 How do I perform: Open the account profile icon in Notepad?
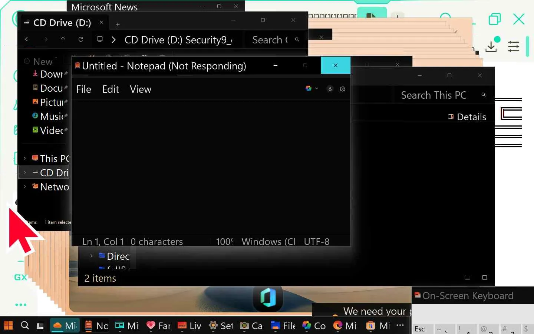[x=330, y=89]
